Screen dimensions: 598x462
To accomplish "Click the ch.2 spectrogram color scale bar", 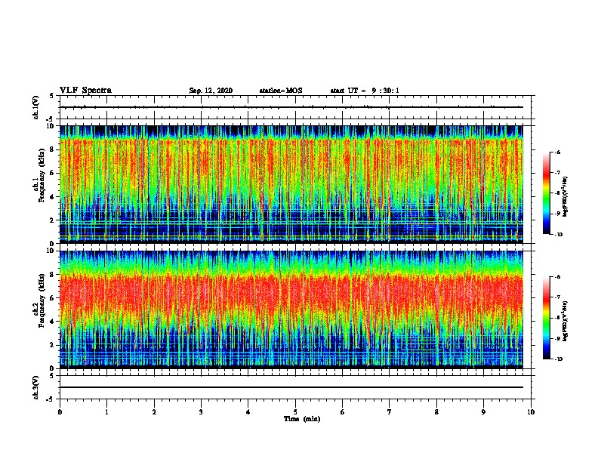I will [546, 318].
